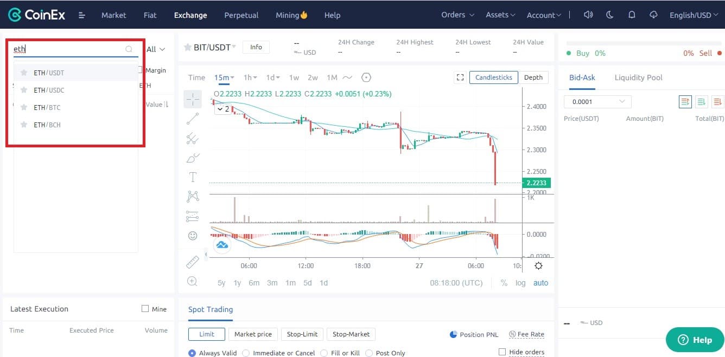Open chart settings hexagon icon

pos(366,77)
